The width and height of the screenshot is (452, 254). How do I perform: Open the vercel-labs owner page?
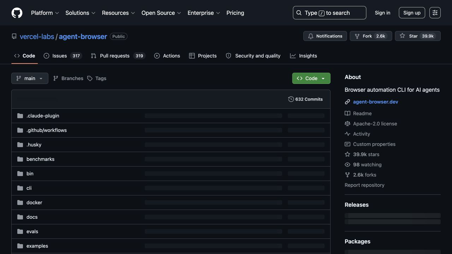37,36
